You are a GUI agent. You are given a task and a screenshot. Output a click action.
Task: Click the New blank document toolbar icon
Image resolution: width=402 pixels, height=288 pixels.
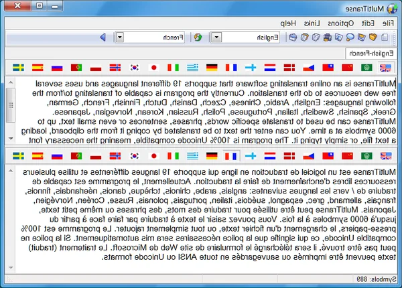[385, 38]
